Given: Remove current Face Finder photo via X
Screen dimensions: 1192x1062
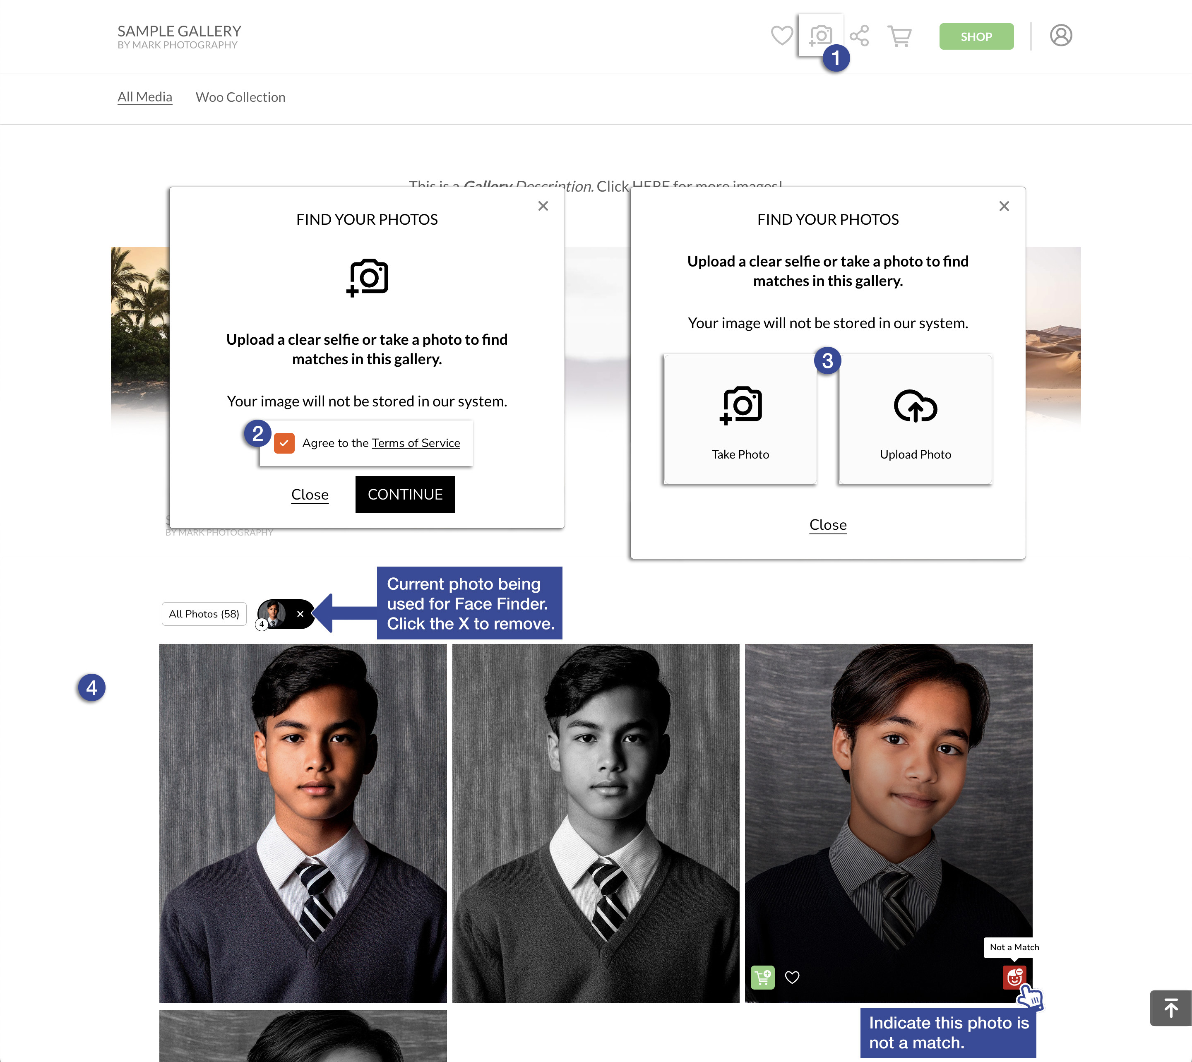Looking at the screenshot, I should [300, 613].
